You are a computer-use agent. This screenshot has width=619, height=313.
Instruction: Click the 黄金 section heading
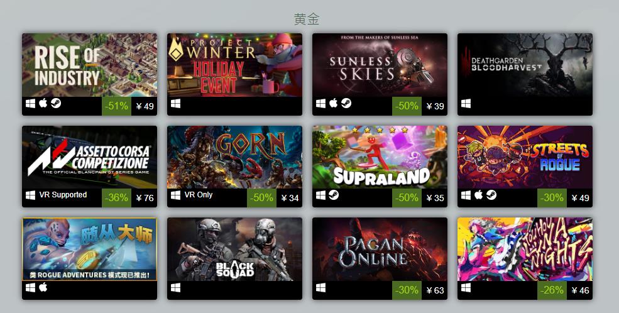click(x=306, y=19)
